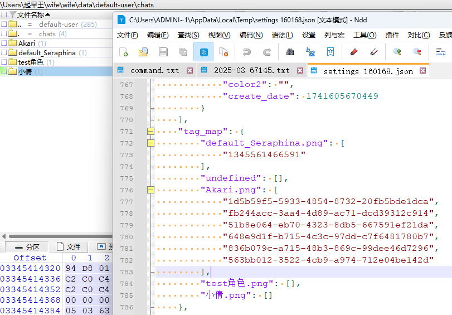Image resolution: width=452 pixels, height=315 pixels.
Task: Close the settings 160168.json tab
Action: 422,71
